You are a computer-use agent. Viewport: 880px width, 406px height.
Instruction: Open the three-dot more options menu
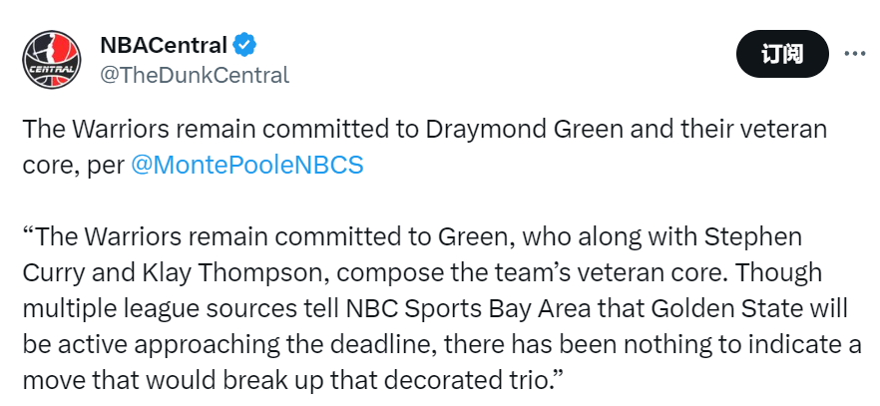855,54
